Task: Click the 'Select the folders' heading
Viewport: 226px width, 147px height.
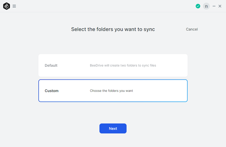Action: point(113,29)
